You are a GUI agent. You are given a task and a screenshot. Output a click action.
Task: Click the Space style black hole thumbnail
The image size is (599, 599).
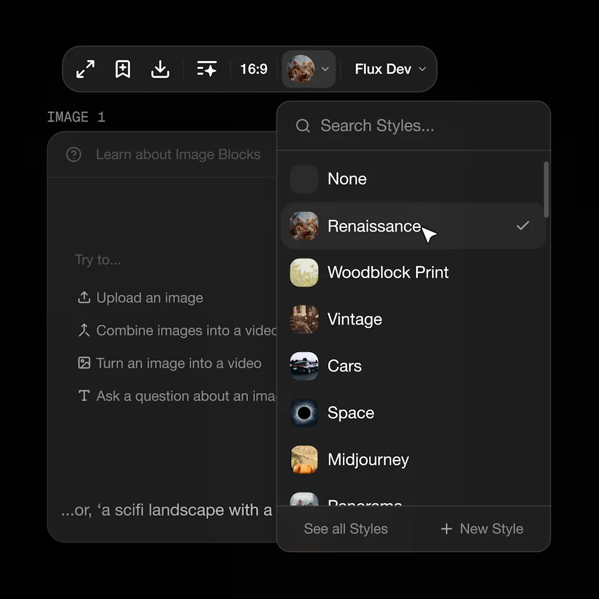pos(304,413)
